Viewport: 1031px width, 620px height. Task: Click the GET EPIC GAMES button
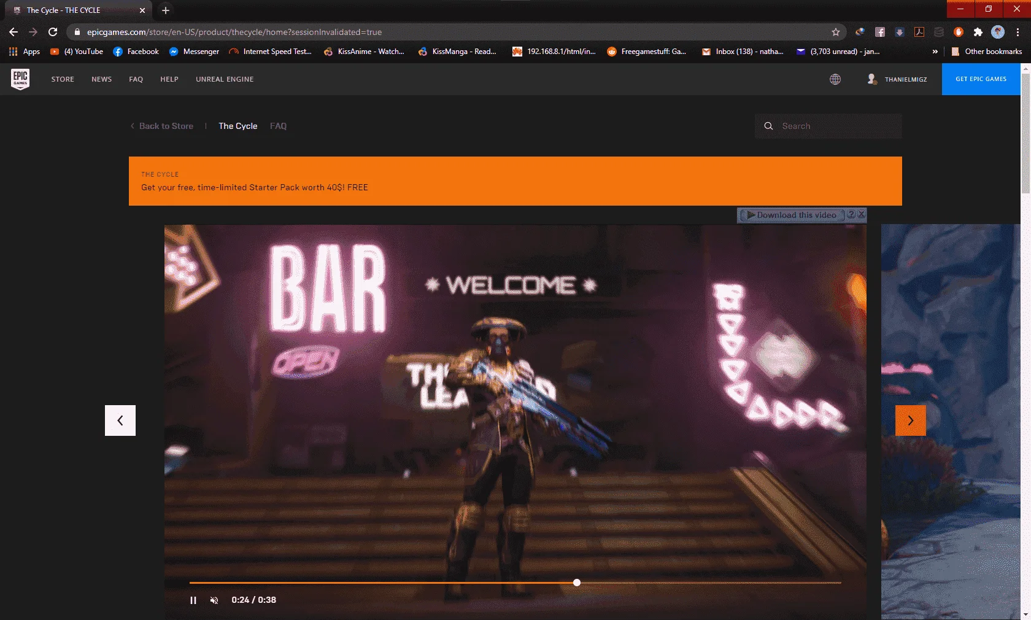(x=981, y=79)
